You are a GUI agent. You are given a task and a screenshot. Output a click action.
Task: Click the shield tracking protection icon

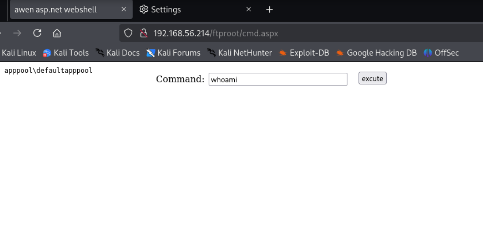tap(128, 33)
